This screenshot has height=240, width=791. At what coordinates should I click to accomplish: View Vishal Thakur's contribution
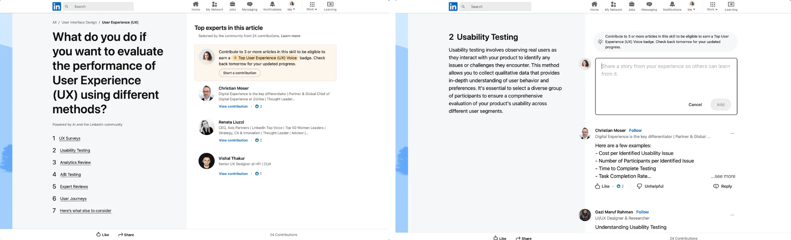point(233,174)
